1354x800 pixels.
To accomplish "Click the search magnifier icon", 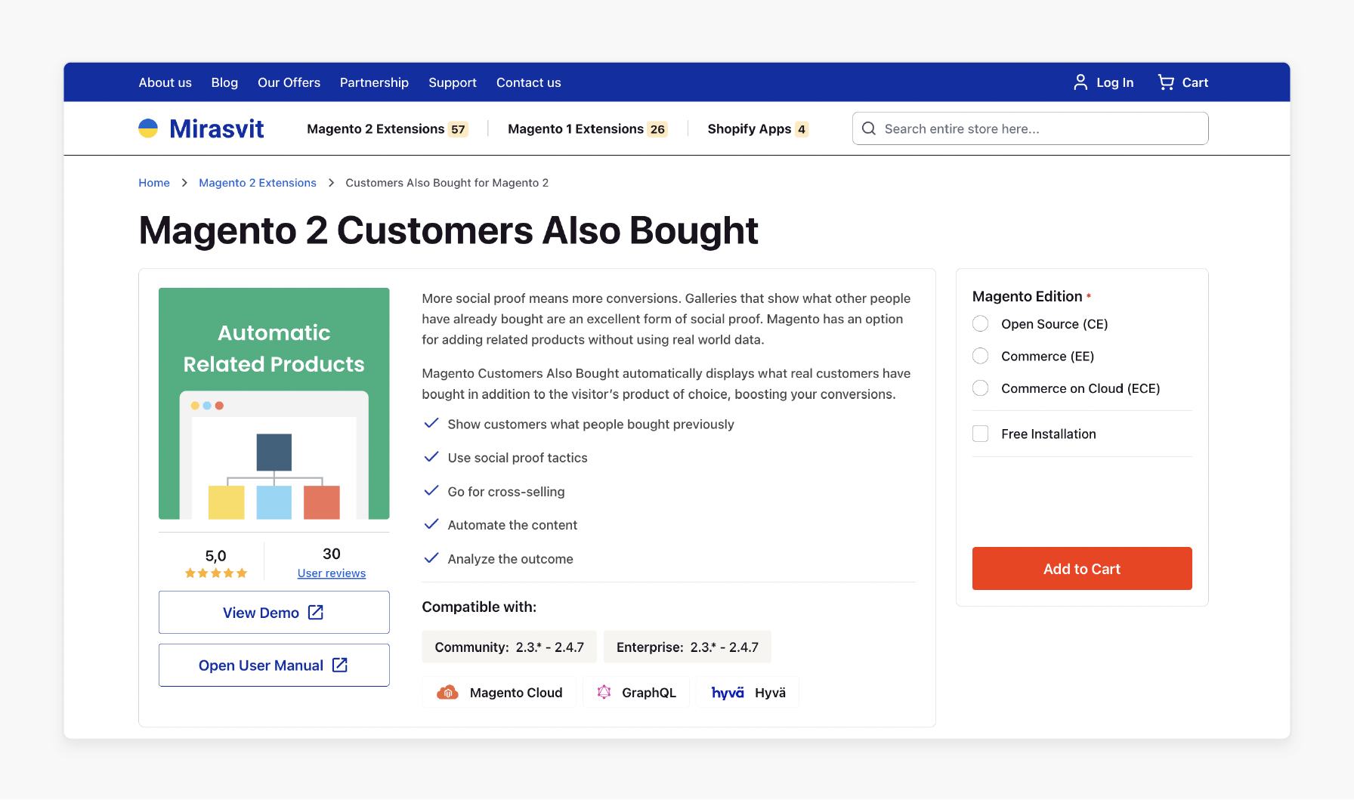I will coord(869,128).
